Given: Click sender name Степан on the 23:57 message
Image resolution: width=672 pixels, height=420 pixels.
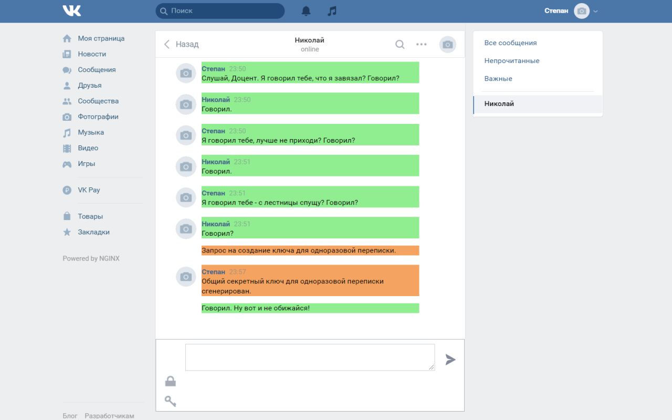Looking at the screenshot, I should 214,272.
